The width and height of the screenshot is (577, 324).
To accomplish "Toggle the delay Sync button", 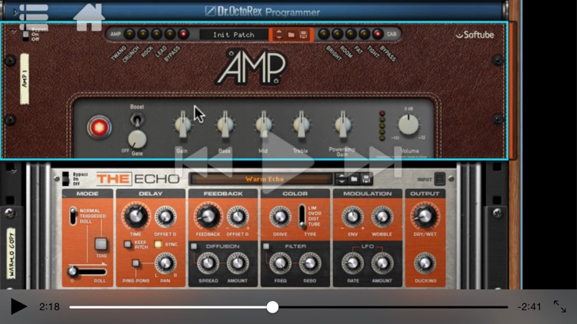I will point(158,244).
